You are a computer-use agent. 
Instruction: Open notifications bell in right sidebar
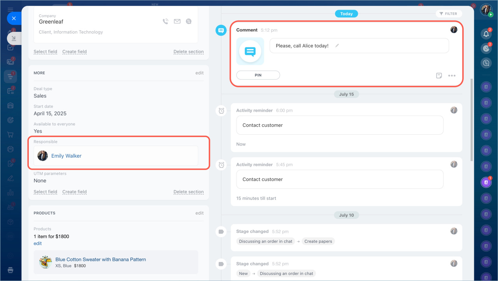point(486,34)
